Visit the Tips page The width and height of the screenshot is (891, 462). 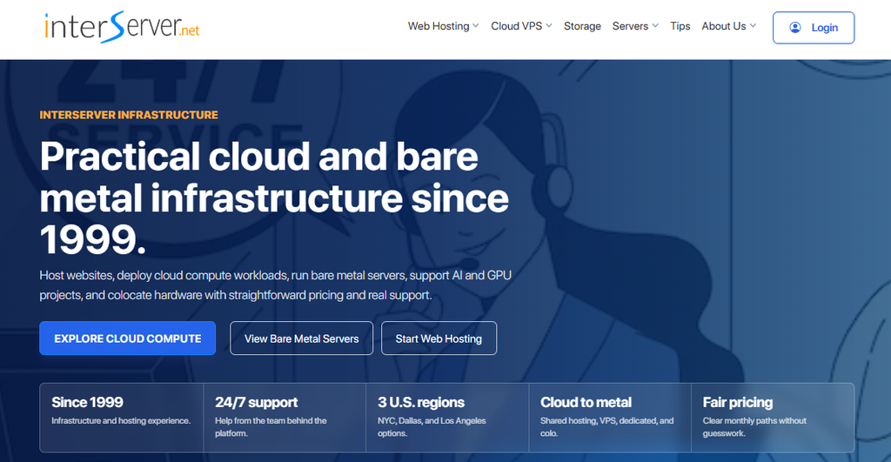click(x=680, y=26)
